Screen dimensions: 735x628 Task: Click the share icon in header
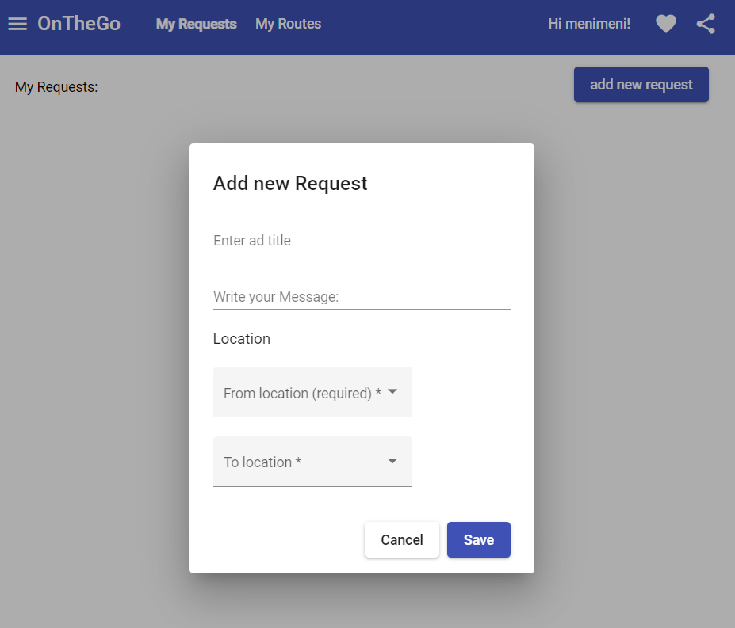point(706,24)
